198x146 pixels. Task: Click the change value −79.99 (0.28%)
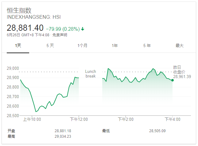[63, 29]
